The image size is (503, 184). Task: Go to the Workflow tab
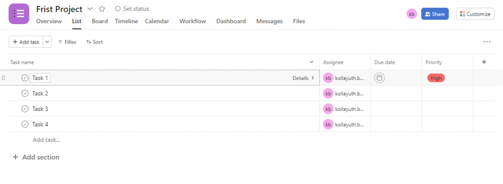pos(193,21)
